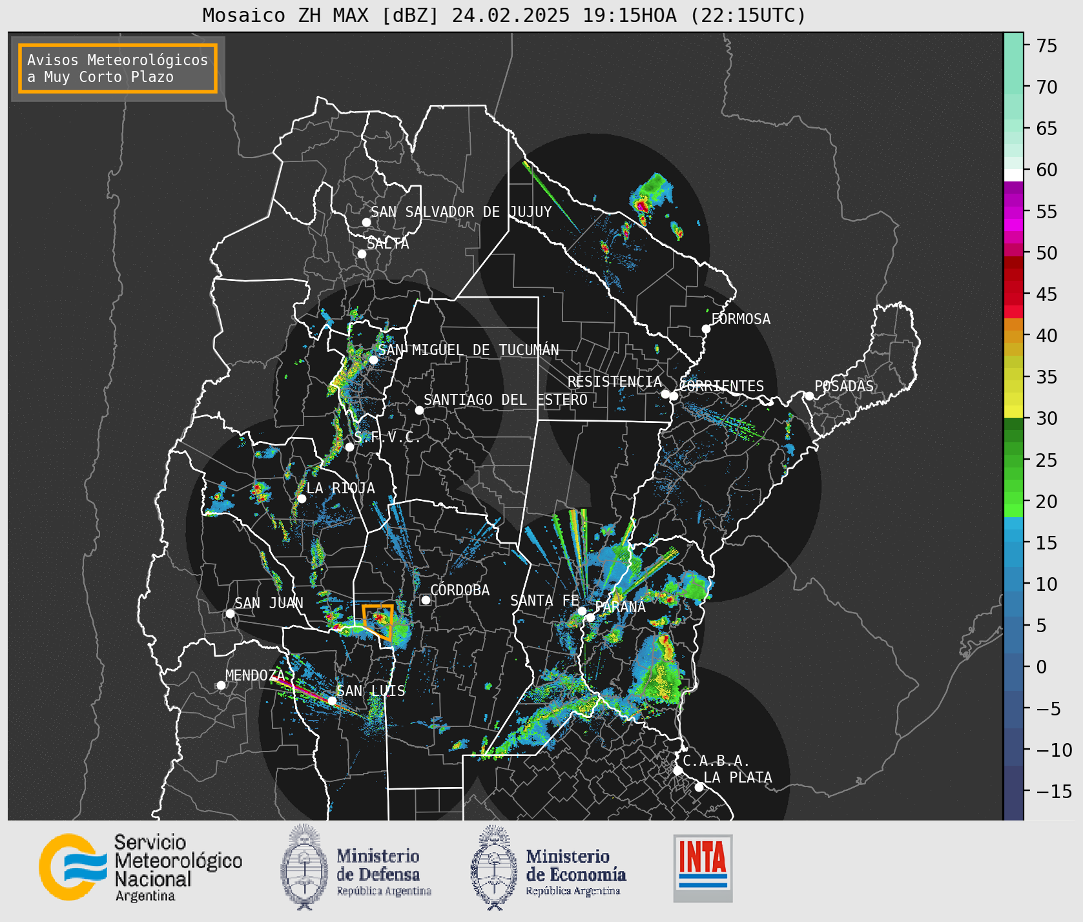Click the San Miguel de Tucumán city dot

(373, 360)
